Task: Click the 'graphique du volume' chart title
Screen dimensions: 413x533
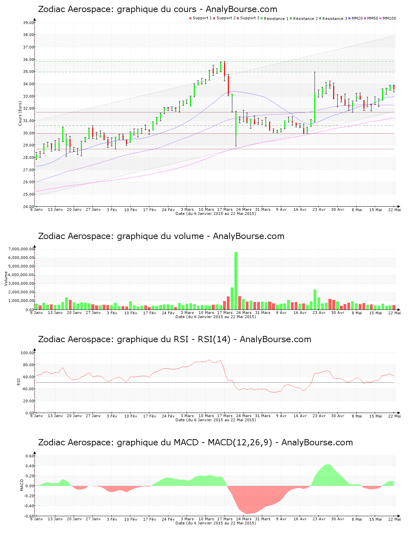Action: [x=161, y=236]
